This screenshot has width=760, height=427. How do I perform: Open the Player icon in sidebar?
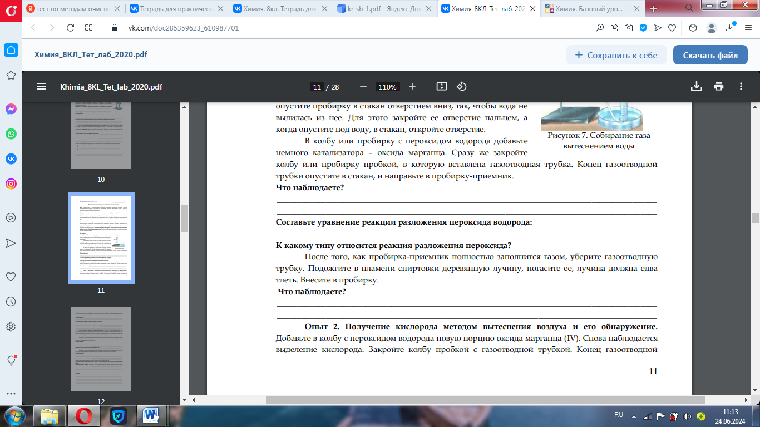(x=11, y=218)
